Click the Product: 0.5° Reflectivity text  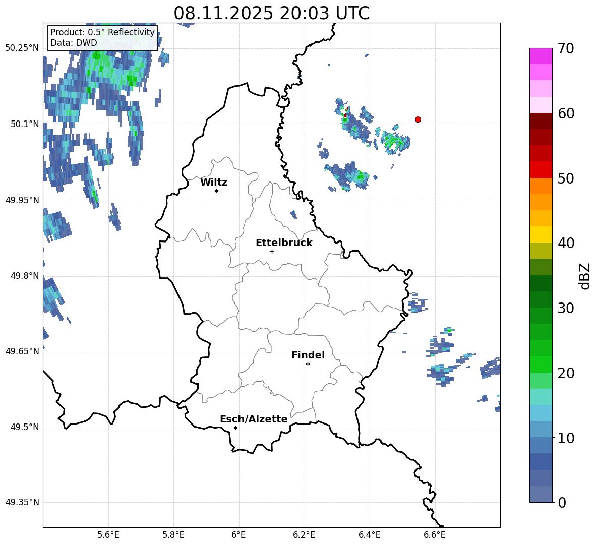point(102,32)
